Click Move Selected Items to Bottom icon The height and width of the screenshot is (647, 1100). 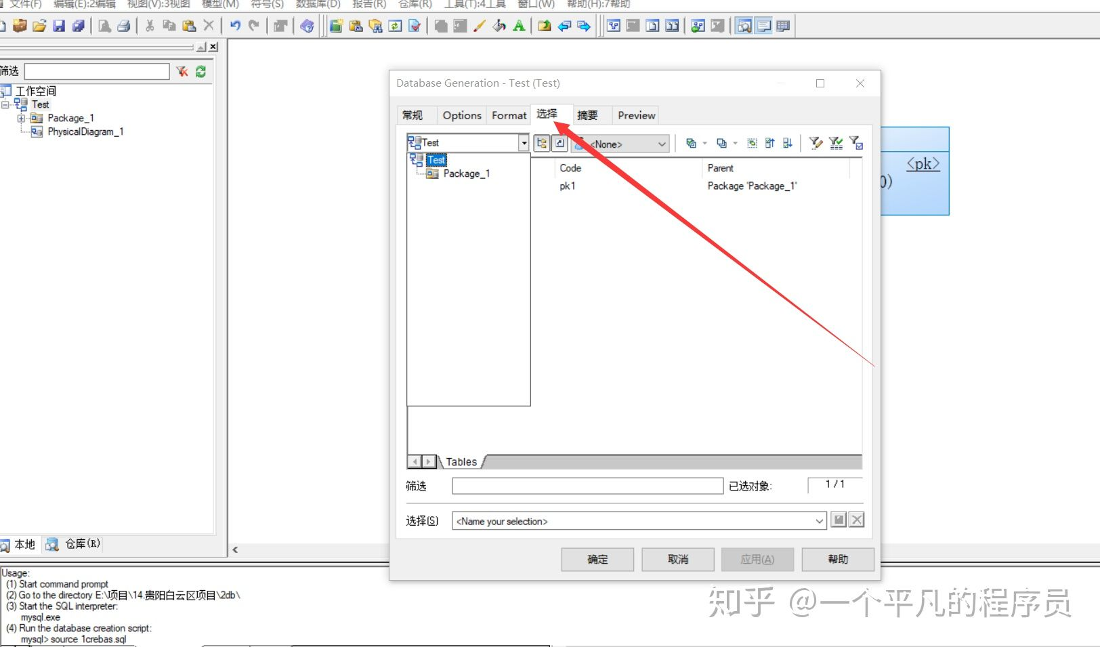point(787,143)
